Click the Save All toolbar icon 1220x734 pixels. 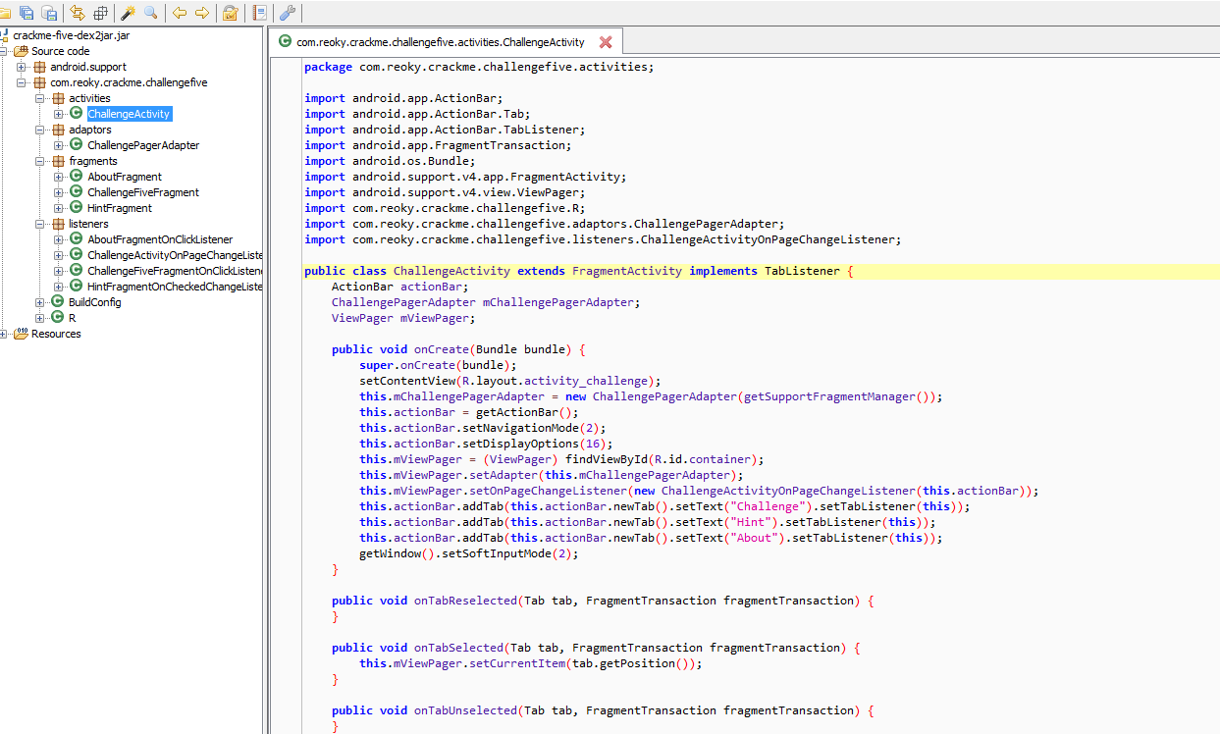tap(27, 13)
